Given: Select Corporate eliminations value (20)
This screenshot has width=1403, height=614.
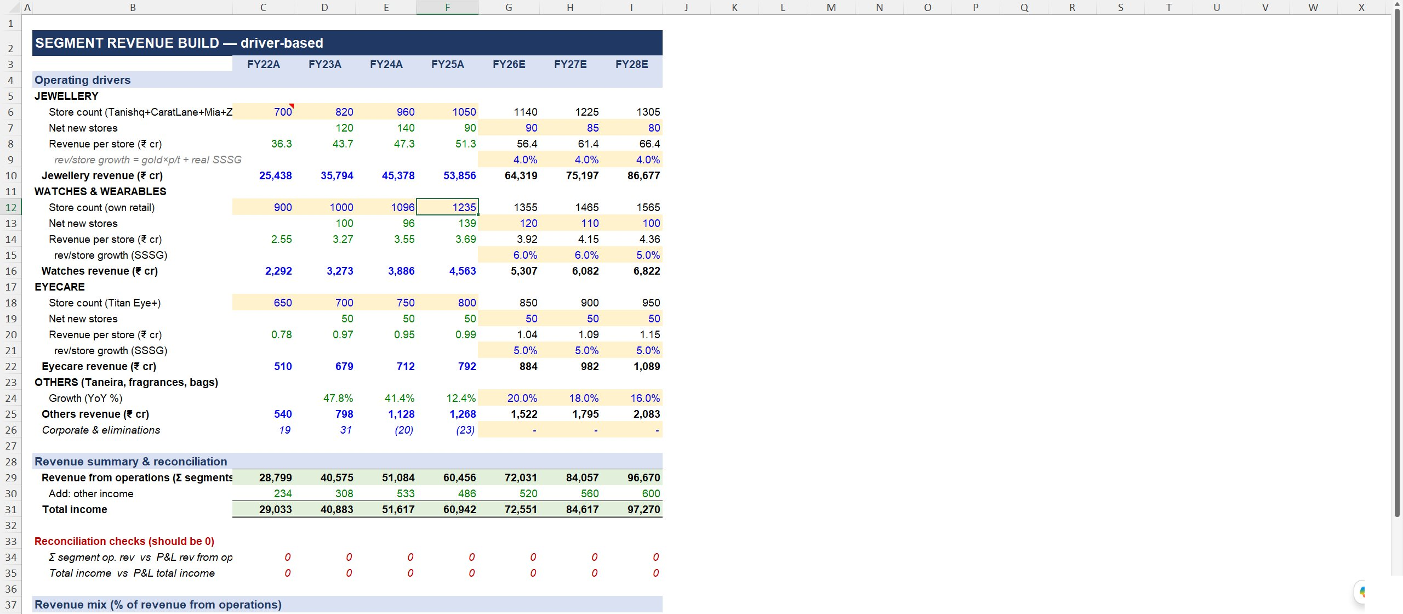Looking at the screenshot, I should pyautogui.click(x=386, y=430).
